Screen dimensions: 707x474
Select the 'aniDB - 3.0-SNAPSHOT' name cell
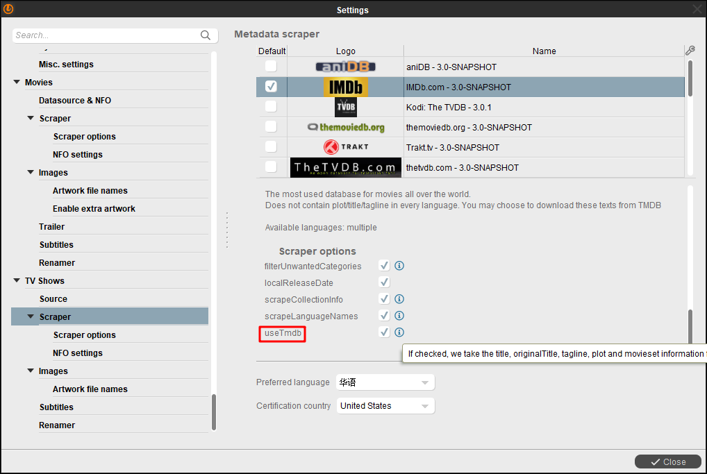pos(544,67)
